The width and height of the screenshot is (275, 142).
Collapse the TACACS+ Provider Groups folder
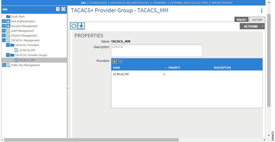pyautogui.click(x=8, y=55)
